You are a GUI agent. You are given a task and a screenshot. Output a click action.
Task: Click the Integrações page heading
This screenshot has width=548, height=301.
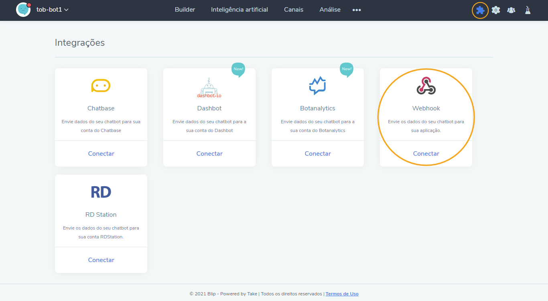(x=80, y=43)
